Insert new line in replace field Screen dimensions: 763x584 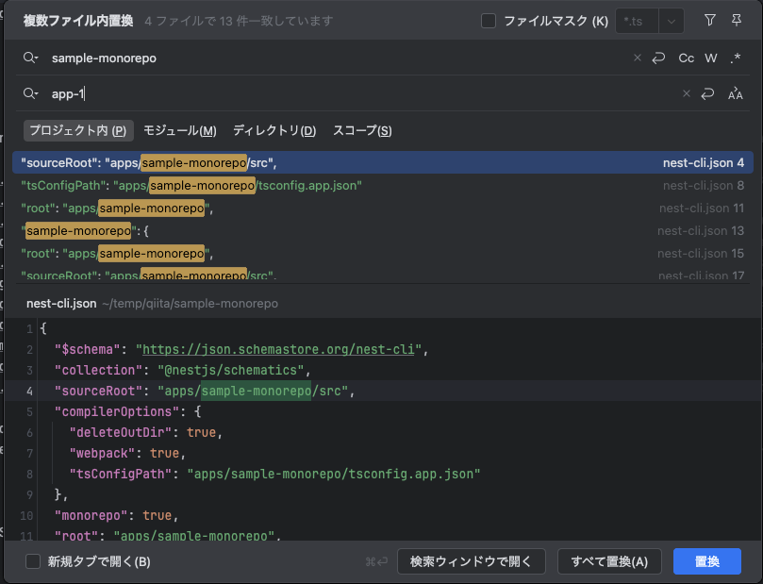[x=707, y=93]
